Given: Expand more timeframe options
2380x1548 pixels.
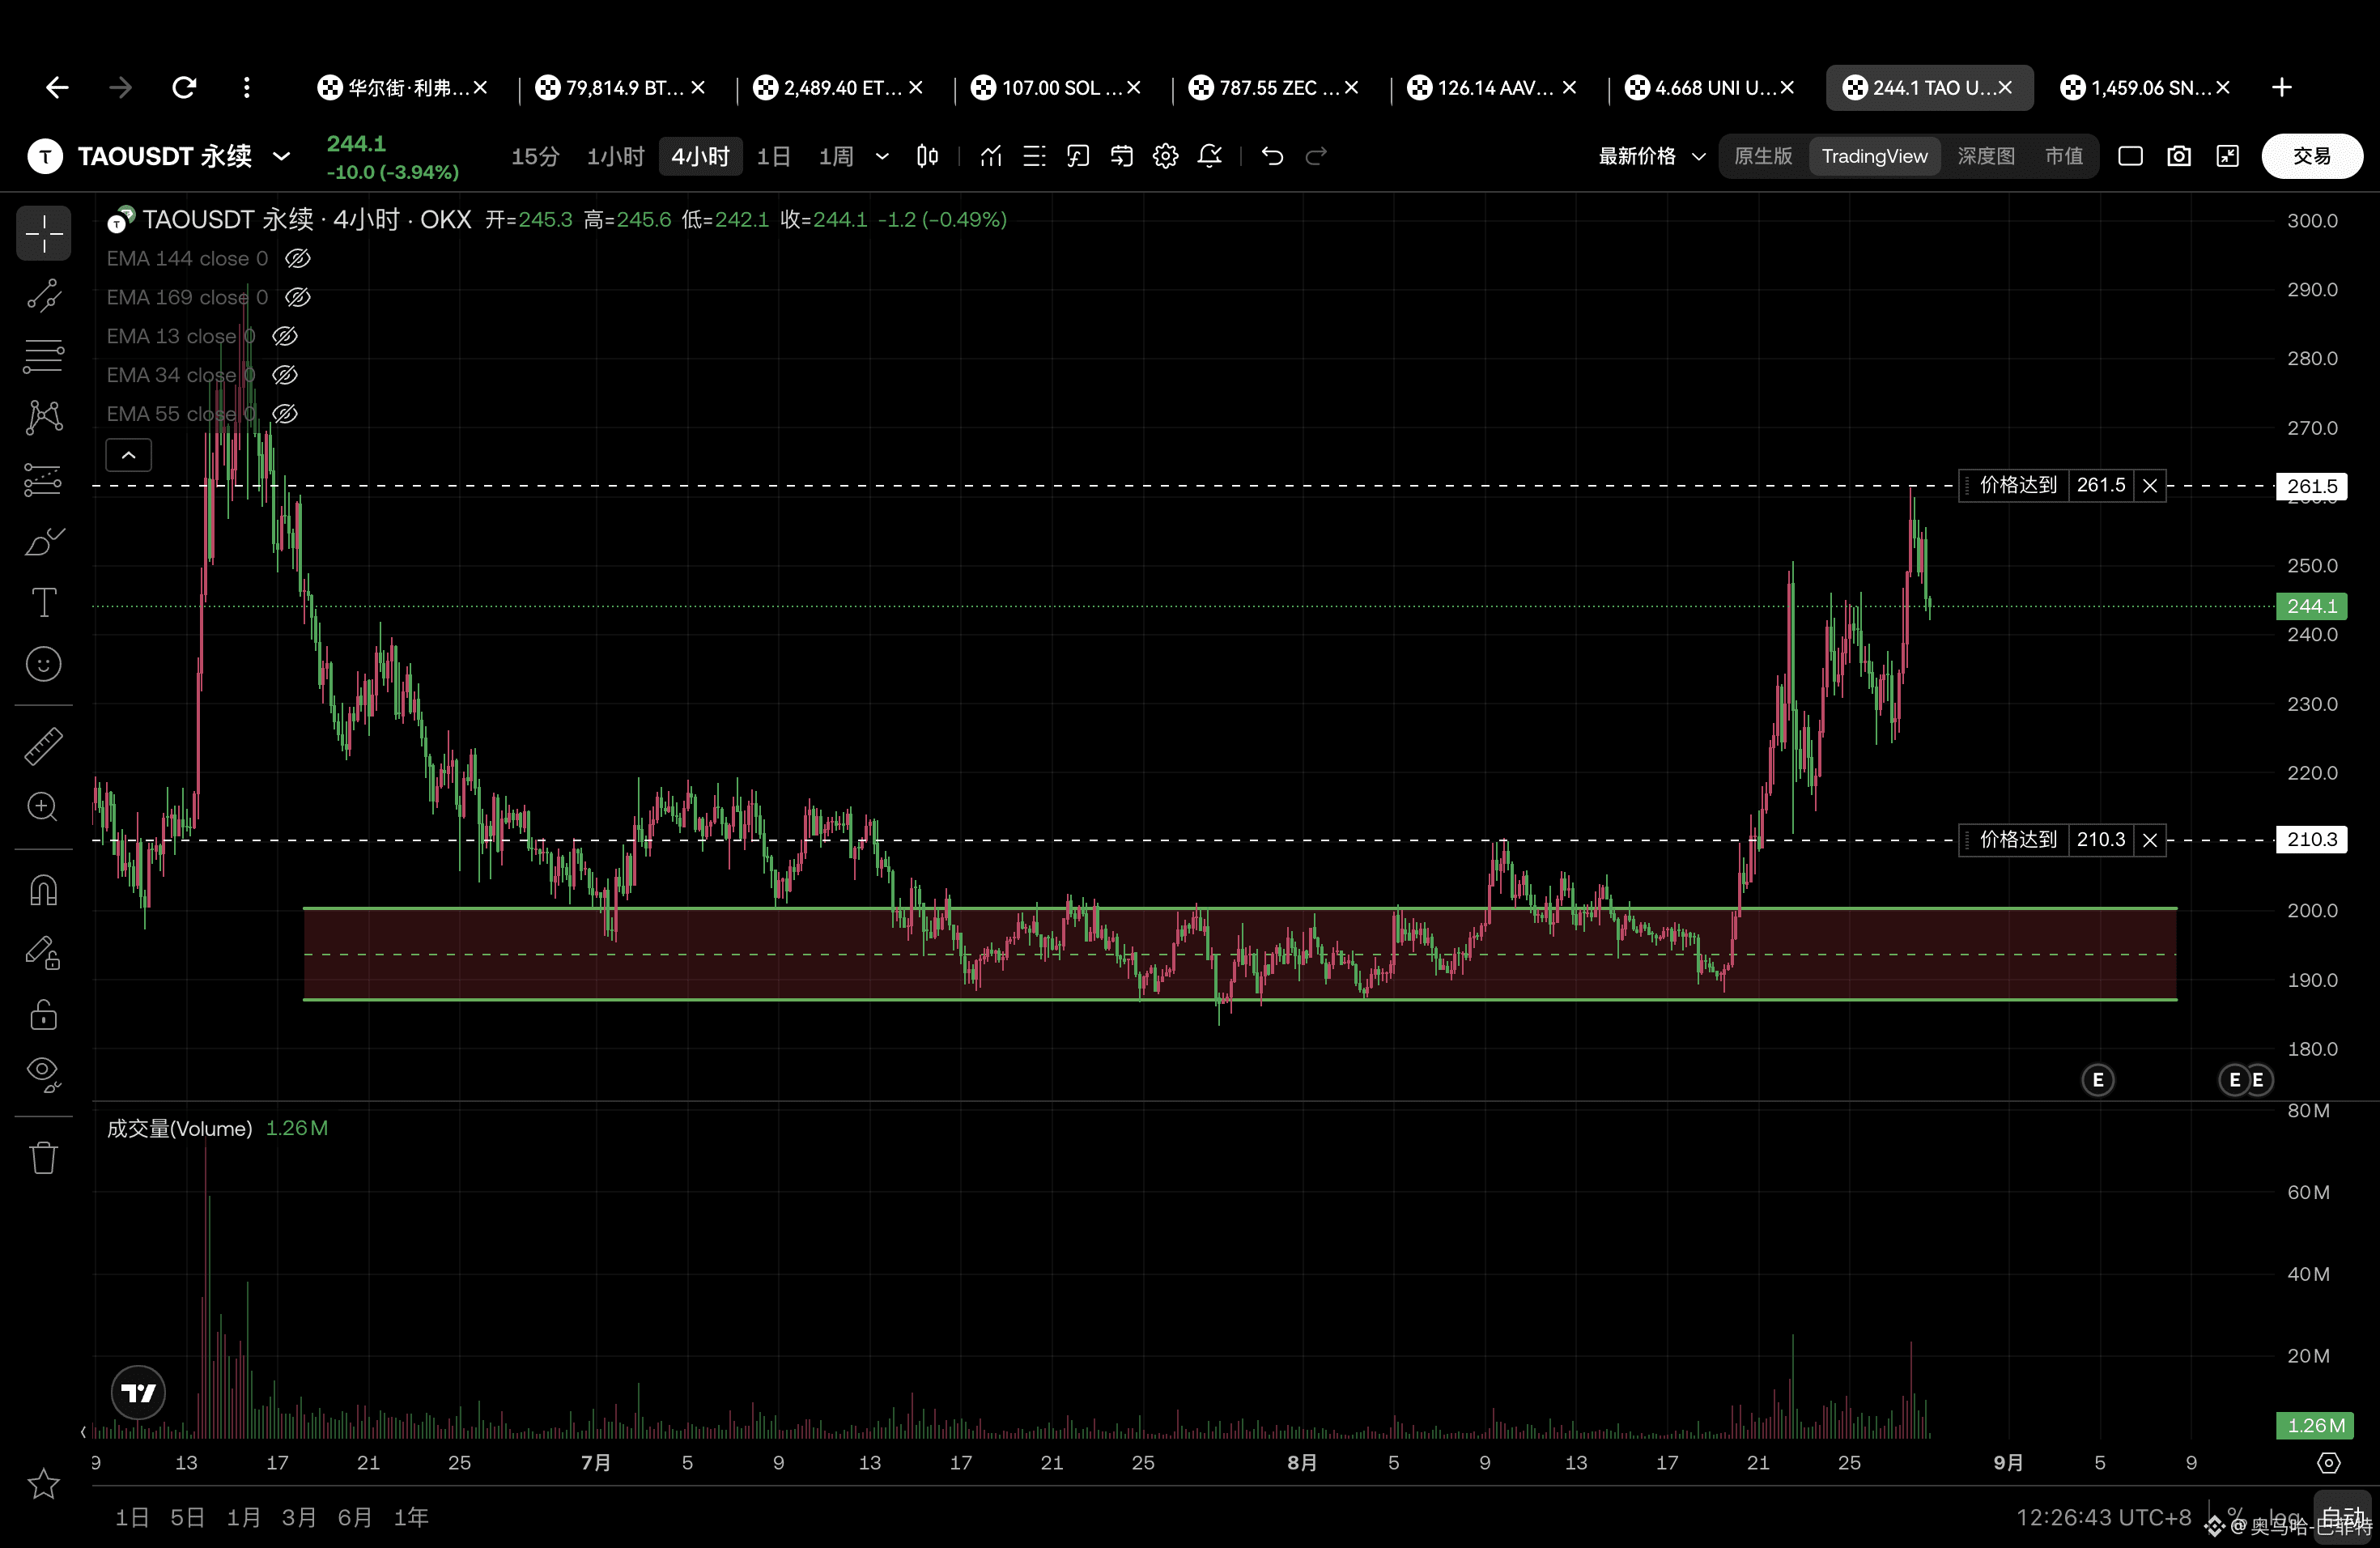Looking at the screenshot, I should coord(882,156).
